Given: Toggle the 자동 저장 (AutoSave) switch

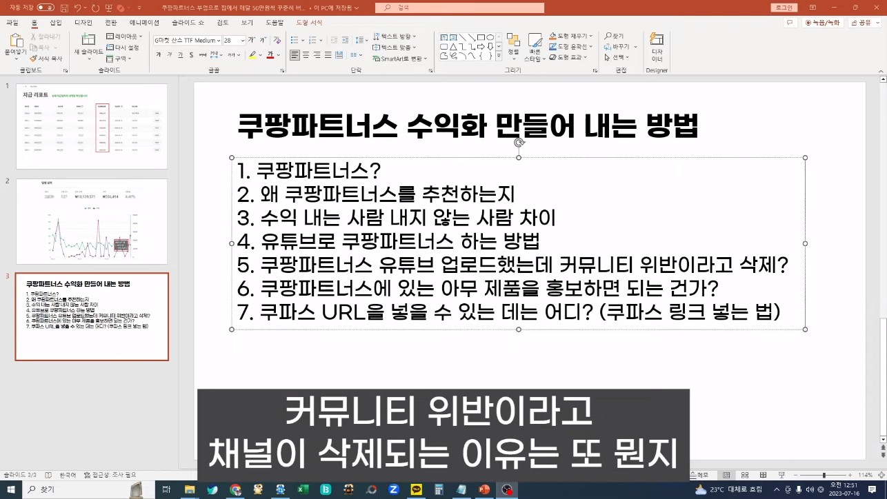Looking at the screenshot, I should coord(46,8).
